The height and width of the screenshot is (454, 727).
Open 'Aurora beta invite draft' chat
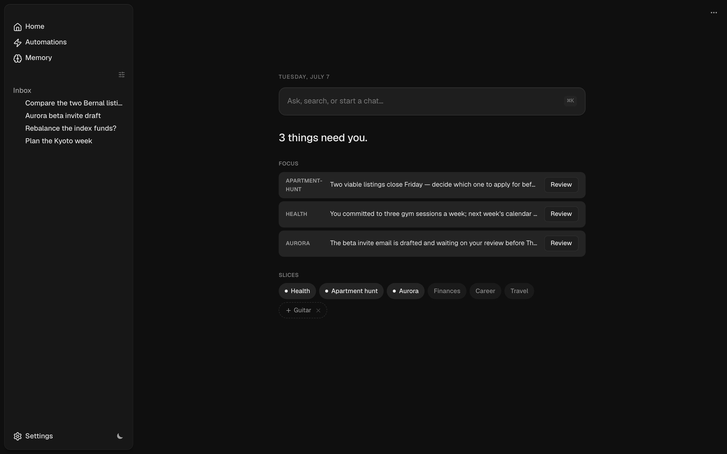coord(63,116)
